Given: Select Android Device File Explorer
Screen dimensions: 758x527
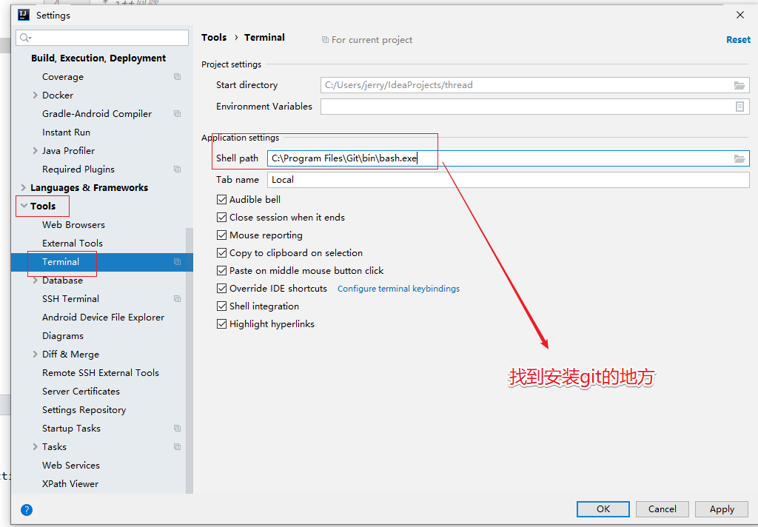Looking at the screenshot, I should click(103, 318).
